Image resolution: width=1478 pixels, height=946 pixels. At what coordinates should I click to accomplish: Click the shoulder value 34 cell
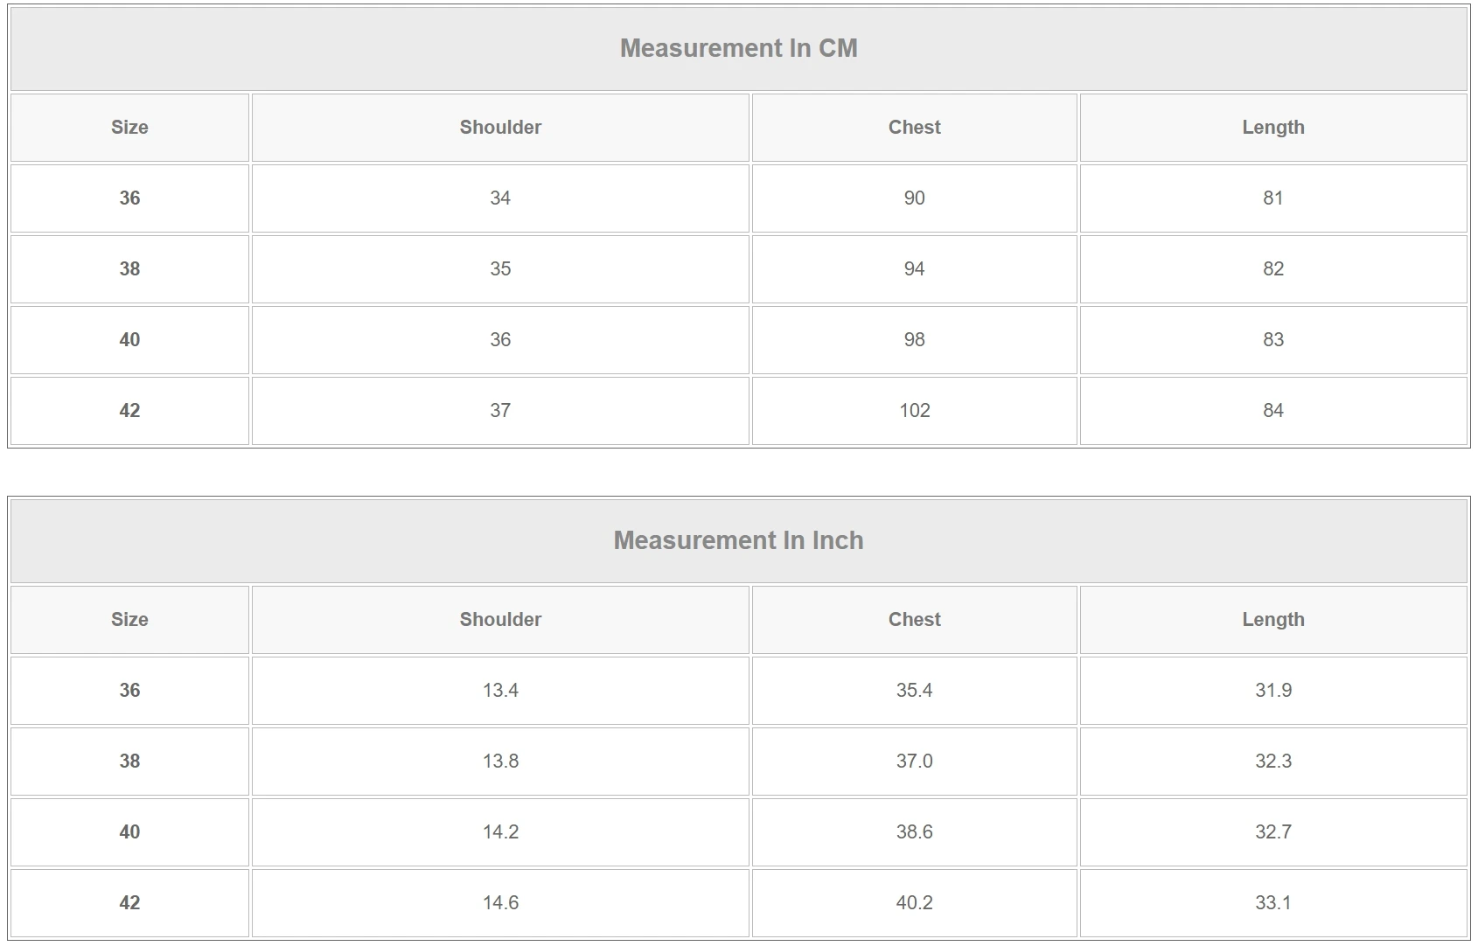coord(500,198)
